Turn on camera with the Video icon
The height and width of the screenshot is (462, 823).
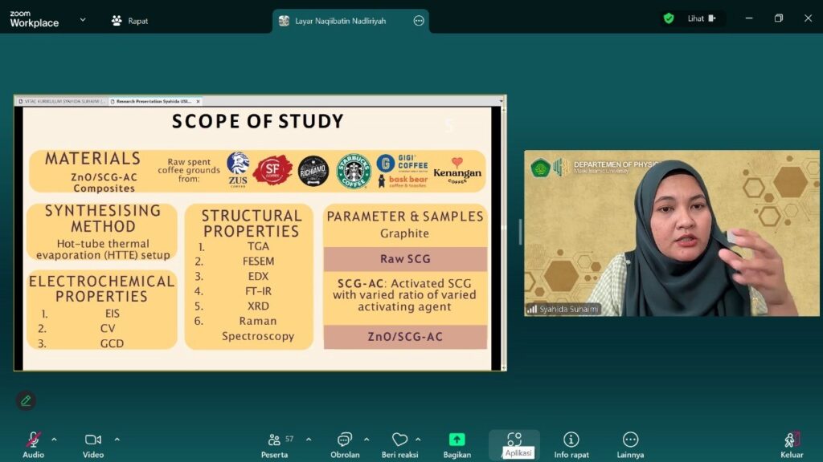click(93, 440)
